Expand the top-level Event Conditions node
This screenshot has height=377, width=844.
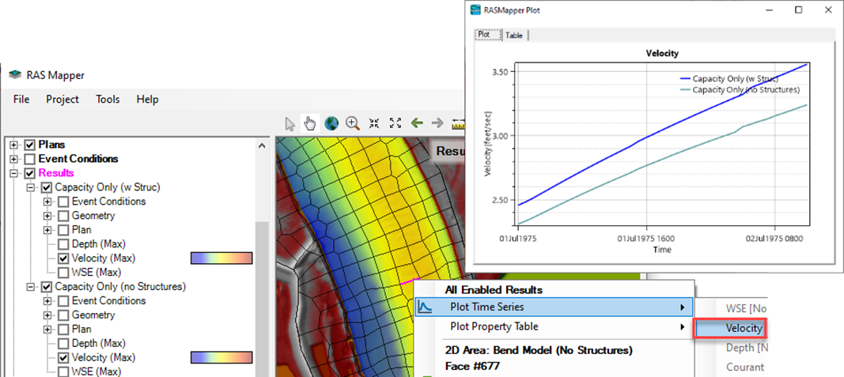click(14, 159)
